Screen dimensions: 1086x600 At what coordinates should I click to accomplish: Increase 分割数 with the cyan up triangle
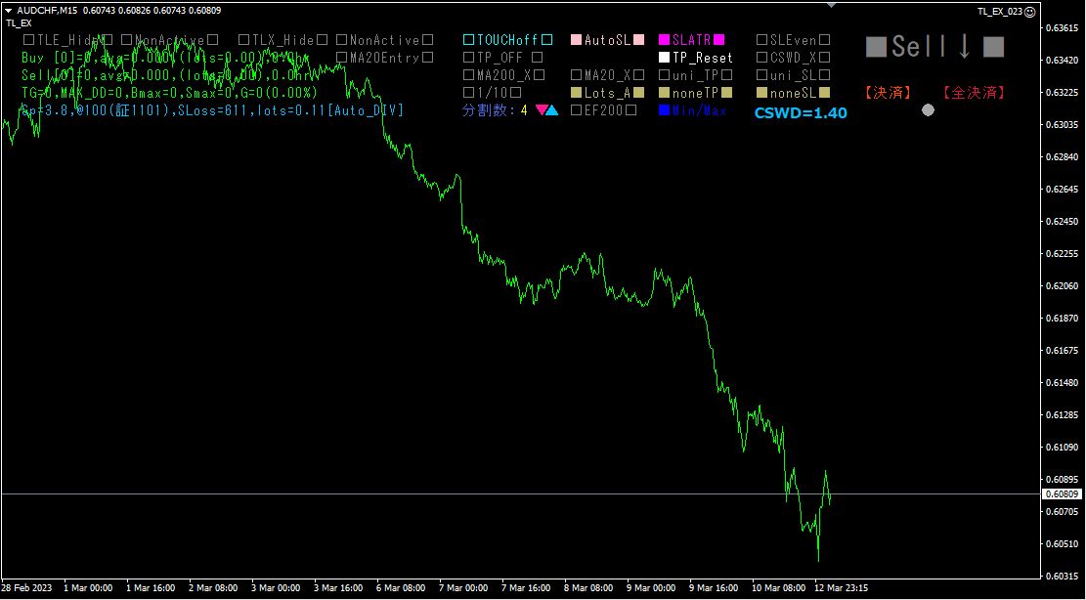click(552, 109)
